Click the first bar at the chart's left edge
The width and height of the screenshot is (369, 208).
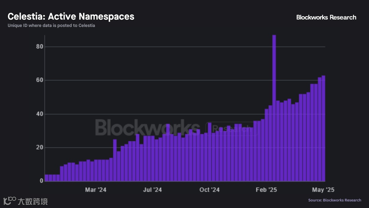pyautogui.click(x=46, y=178)
